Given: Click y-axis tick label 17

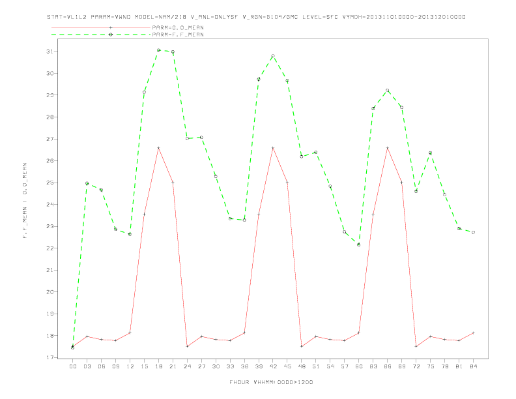Looking at the screenshot, I should tap(50, 357).
